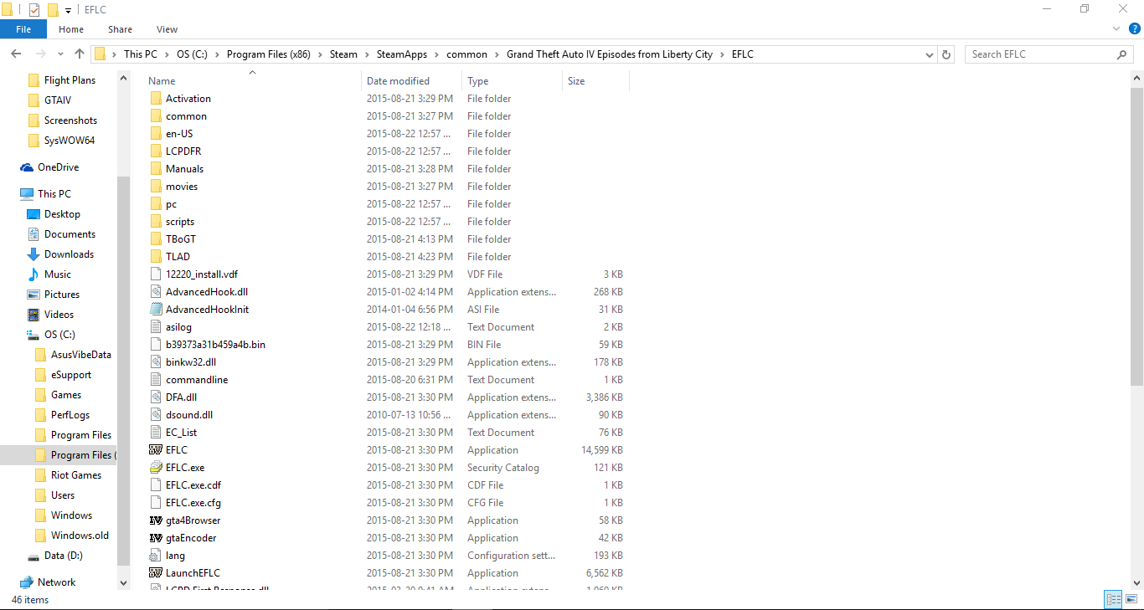This screenshot has width=1144, height=610.
Task: Click the OneDrive cloud icon in navigation pane
Action: pyautogui.click(x=27, y=167)
